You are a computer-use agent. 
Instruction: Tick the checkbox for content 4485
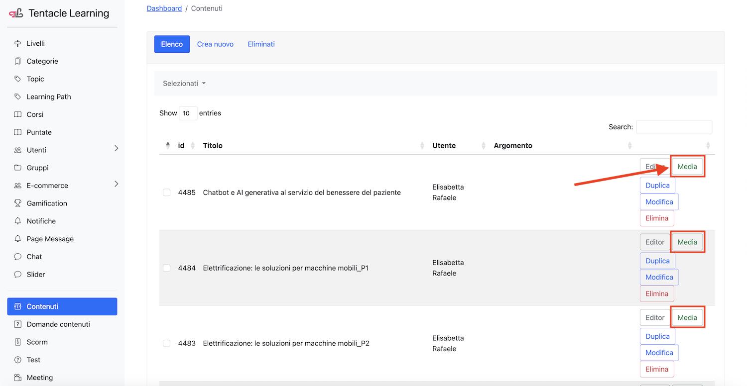(x=167, y=193)
